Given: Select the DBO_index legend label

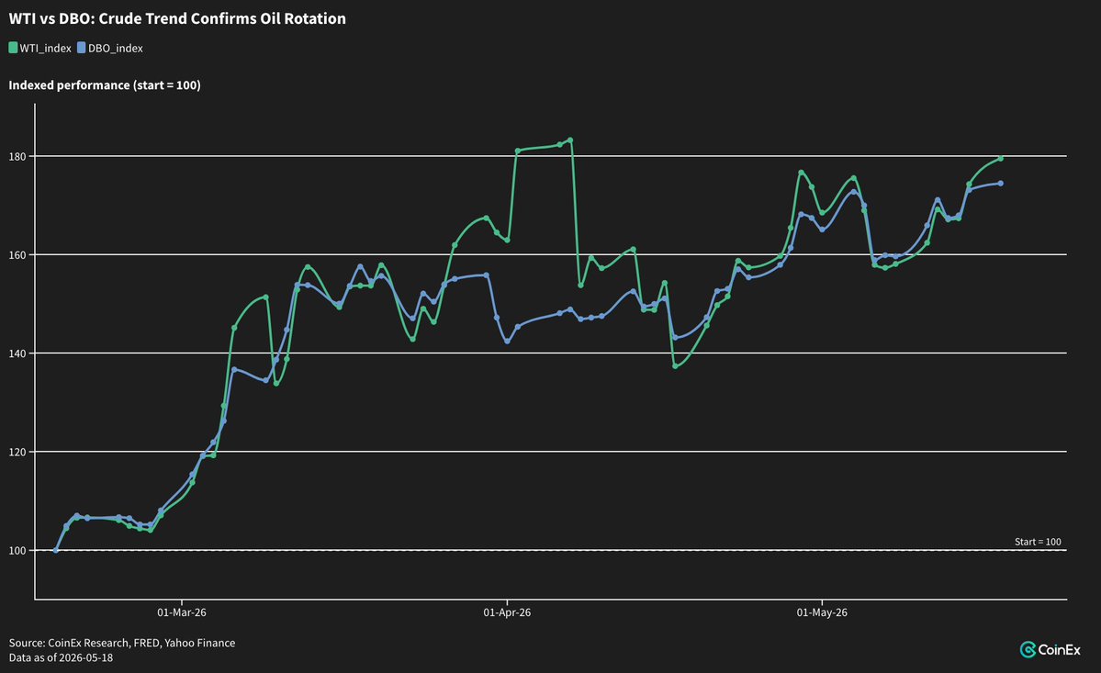Looking at the screenshot, I should click(x=115, y=49).
